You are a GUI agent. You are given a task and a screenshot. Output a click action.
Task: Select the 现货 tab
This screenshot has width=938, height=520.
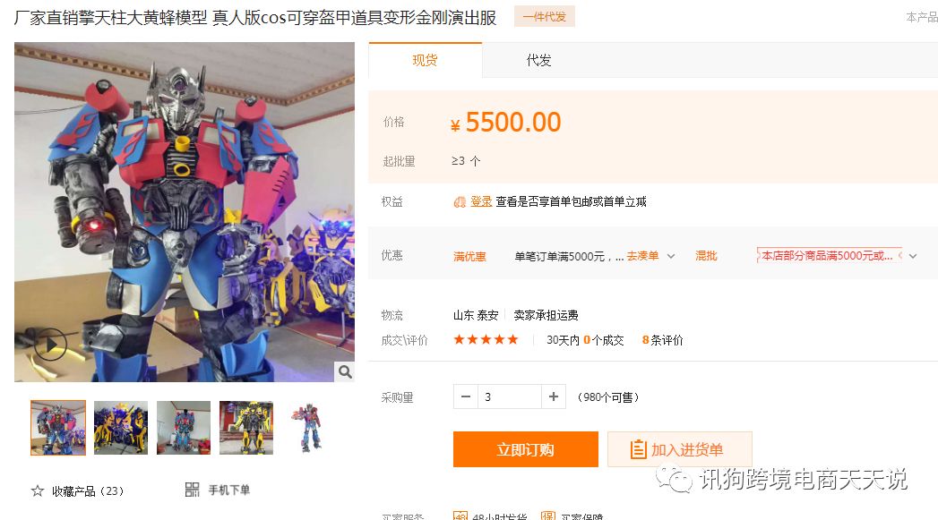[425, 60]
